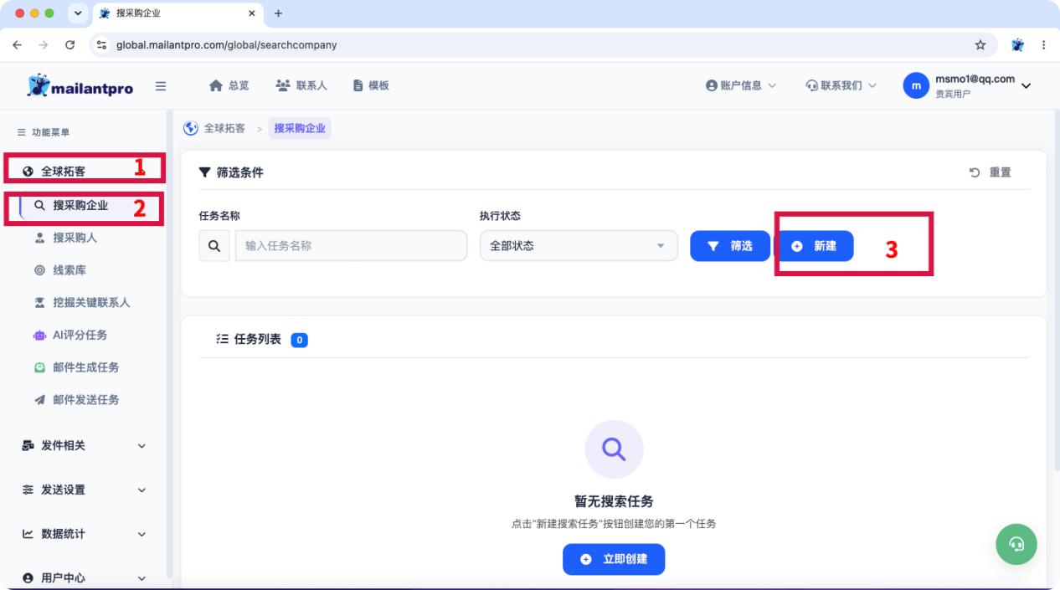The width and height of the screenshot is (1060, 590).
Task: Open browser three-dot menu
Action: coord(1043,45)
